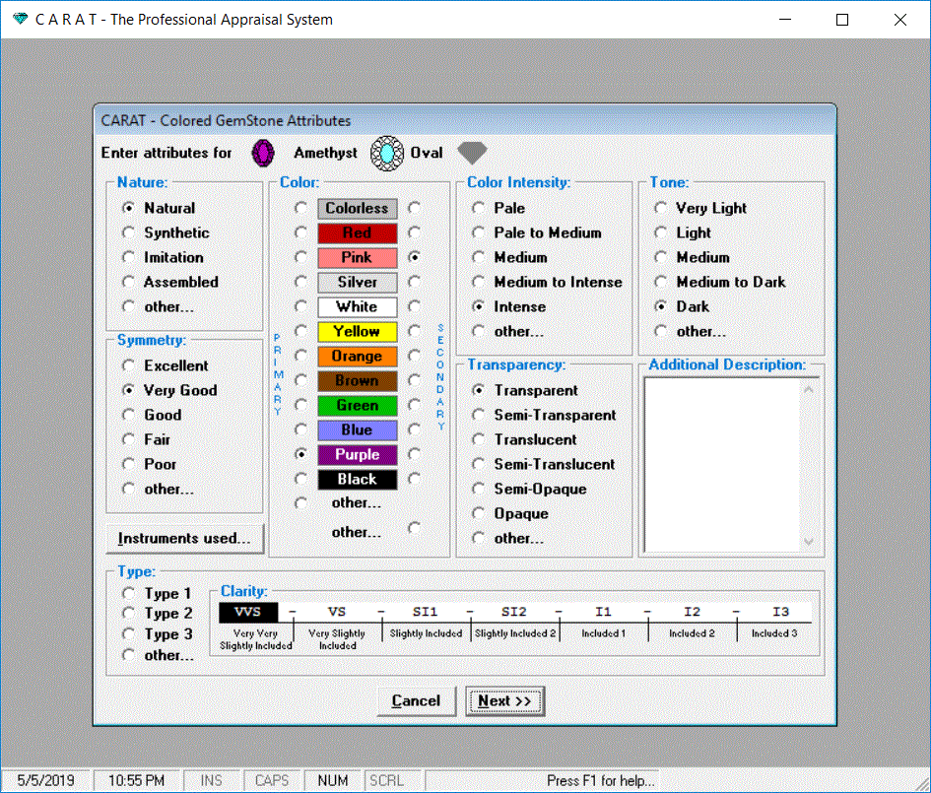The image size is (931, 793).
Task: Choose Excellent symmetry option
Action: [x=128, y=365]
